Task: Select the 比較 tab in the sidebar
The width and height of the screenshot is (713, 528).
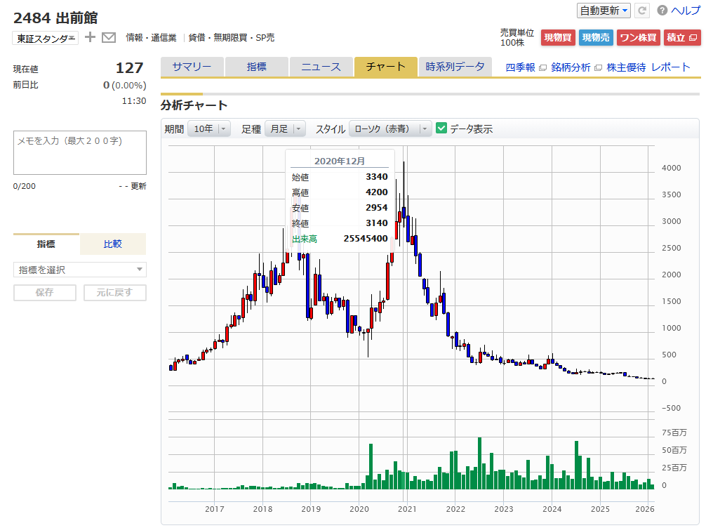Action: (x=113, y=244)
